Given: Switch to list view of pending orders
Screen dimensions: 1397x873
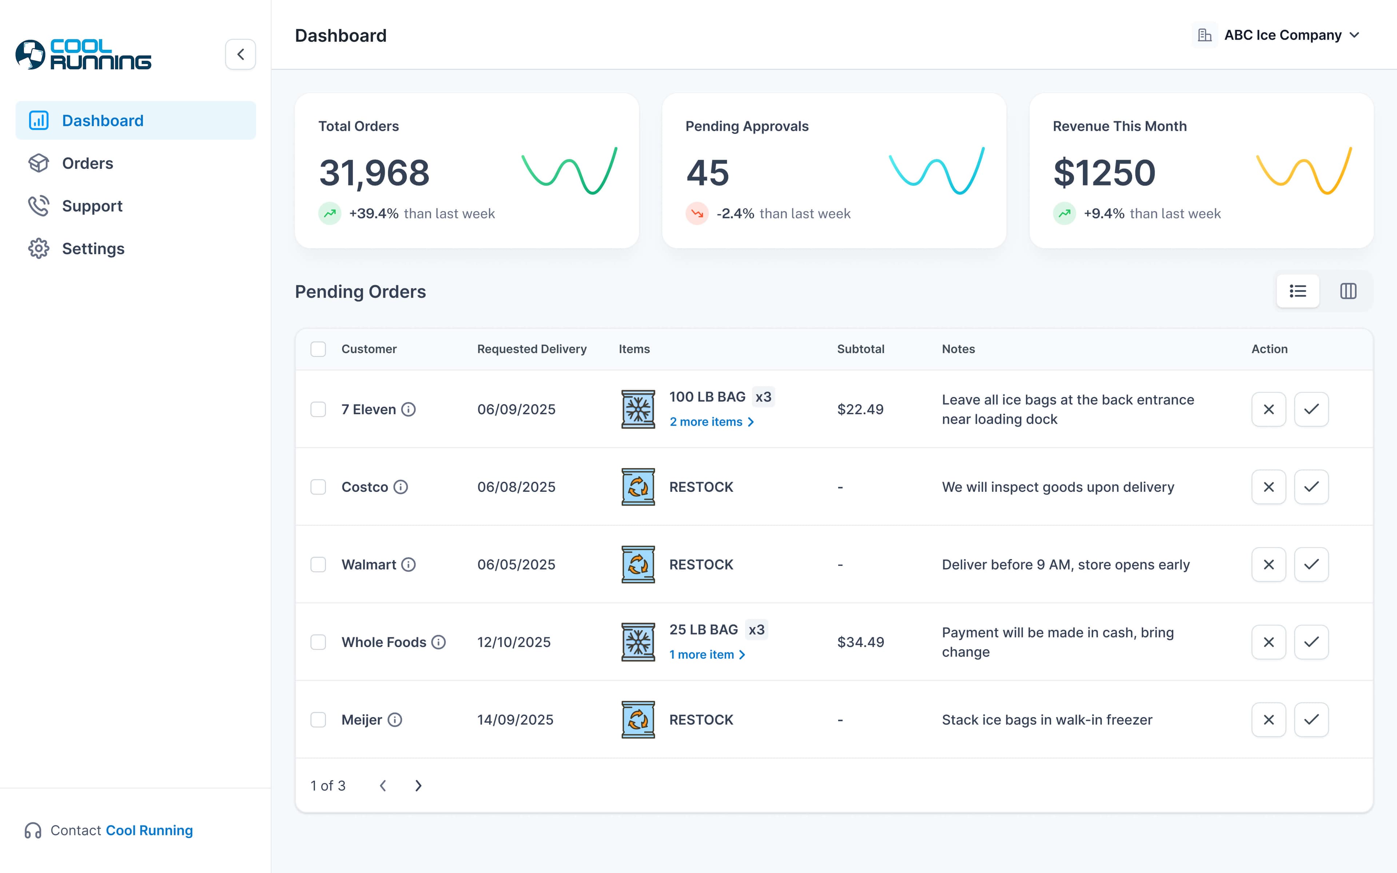Looking at the screenshot, I should (1298, 291).
